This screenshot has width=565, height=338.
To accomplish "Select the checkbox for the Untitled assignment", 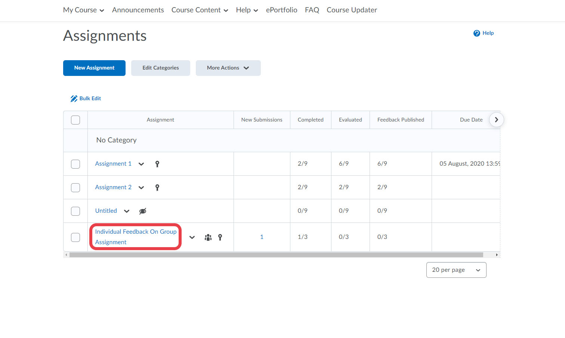I will (x=75, y=211).
